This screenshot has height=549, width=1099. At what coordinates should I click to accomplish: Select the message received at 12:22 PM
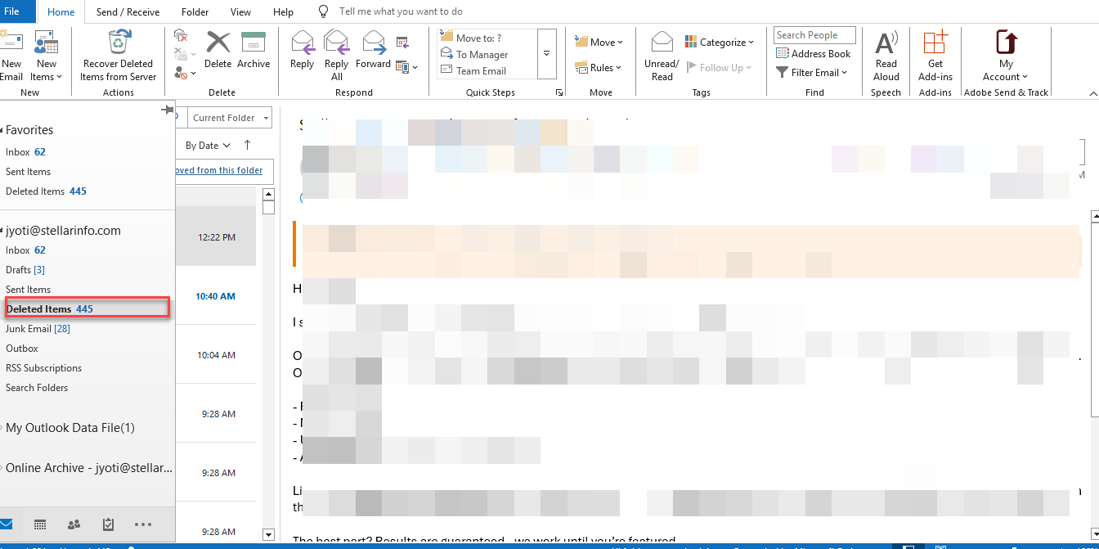pos(216,237)
